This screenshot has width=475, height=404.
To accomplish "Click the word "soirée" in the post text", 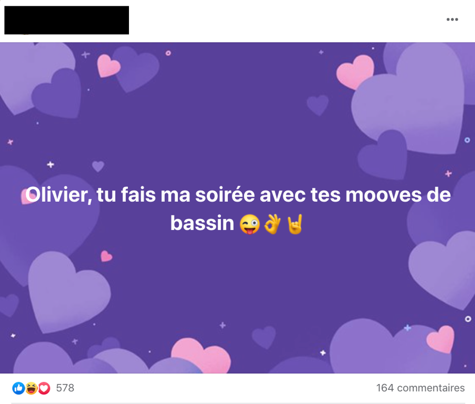I will pos(225,194).
